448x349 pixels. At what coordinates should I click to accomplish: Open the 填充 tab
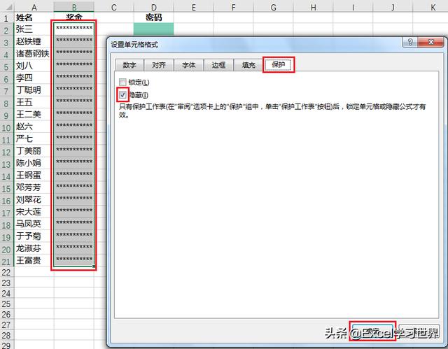(x=248, y=65)
